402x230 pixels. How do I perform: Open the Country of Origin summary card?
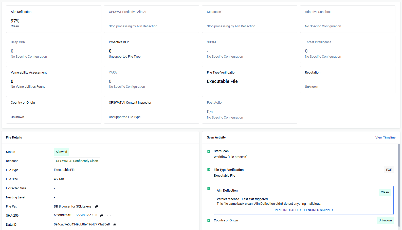pos(54,110)
